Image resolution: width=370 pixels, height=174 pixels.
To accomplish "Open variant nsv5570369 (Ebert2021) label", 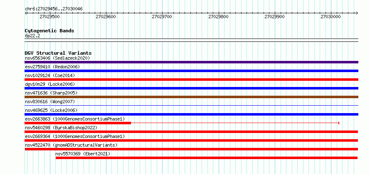I will pos(83,154).
